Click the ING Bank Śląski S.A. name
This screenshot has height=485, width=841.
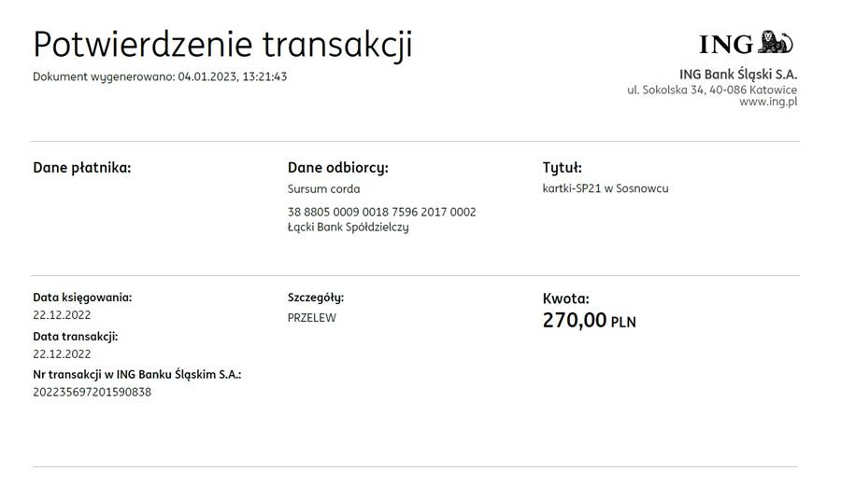click(738, 74)
